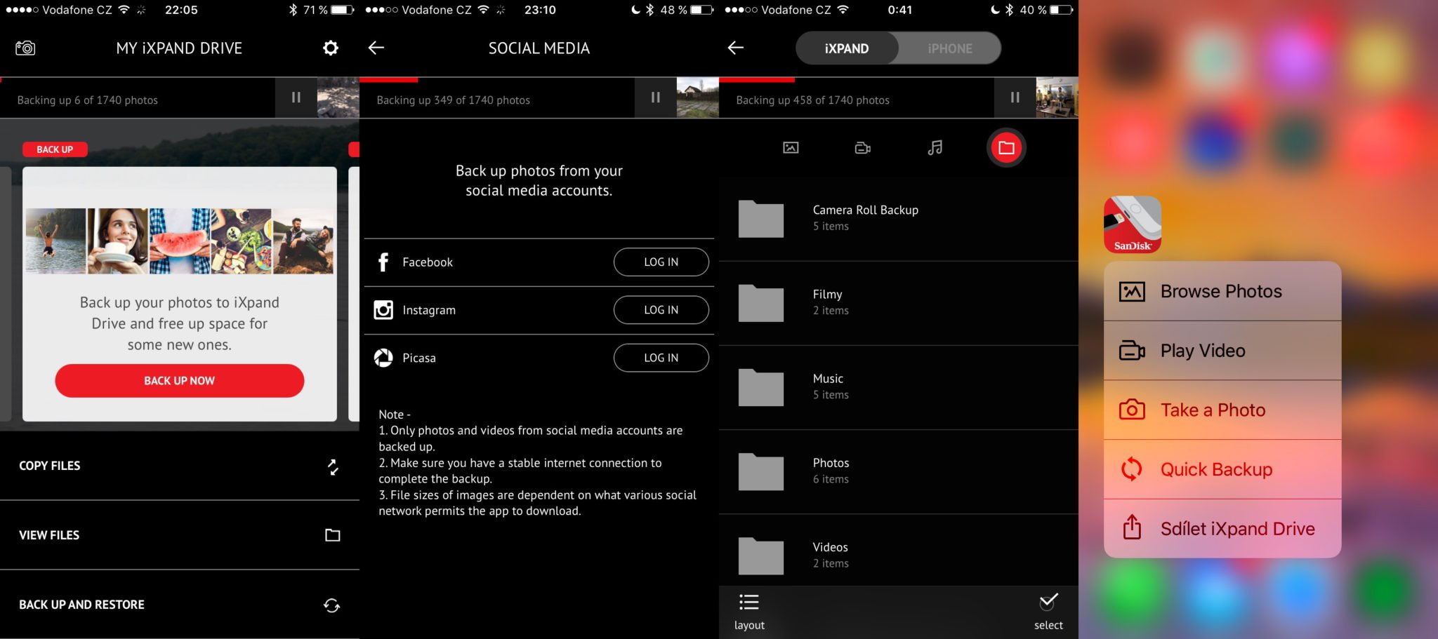Open the layout options list
This screenshot has width=1438, height=639.
coord(749,611)
